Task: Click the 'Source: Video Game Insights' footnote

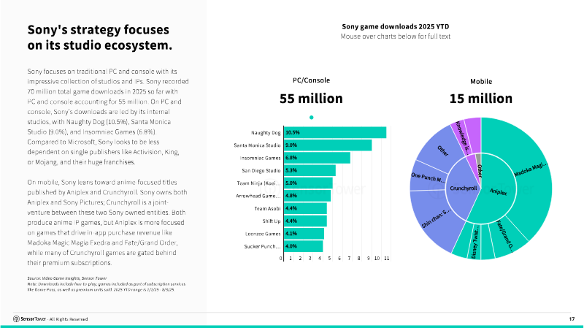Action: (66, 278)
